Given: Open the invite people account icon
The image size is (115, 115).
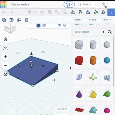Looking at the screenshot, I should click(104, 5).
